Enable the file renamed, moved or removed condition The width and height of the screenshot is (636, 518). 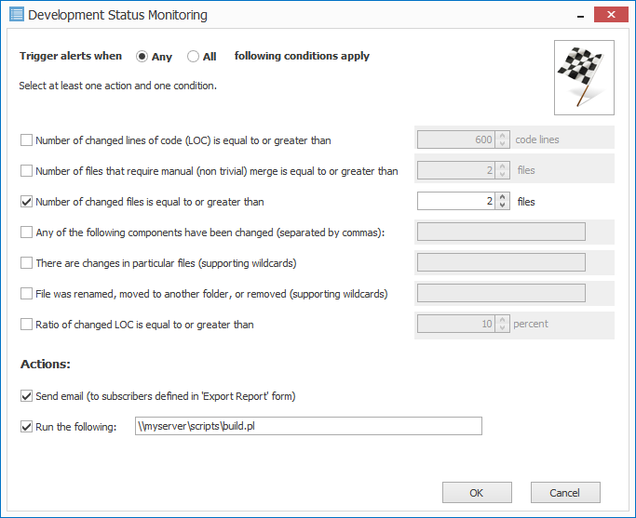(26, 294)
